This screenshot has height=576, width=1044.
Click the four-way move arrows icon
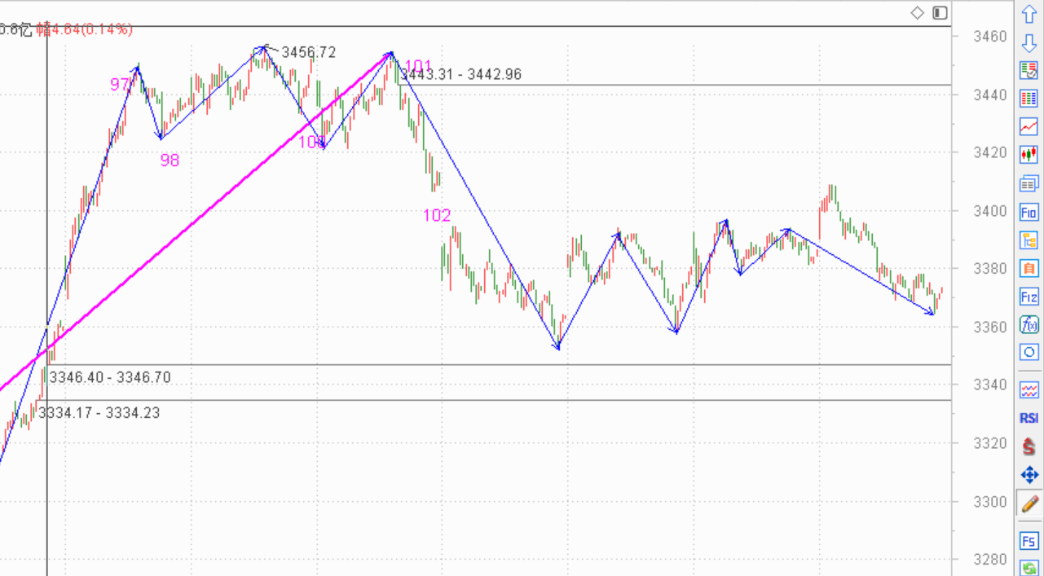(x=1029, y=475)
